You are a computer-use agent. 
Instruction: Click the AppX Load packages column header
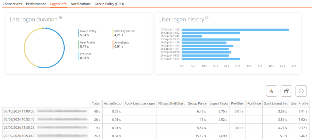pos(140,103)
